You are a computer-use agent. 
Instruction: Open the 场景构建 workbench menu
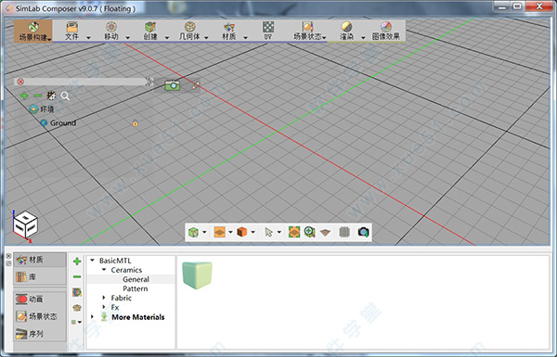click(33, 32)
